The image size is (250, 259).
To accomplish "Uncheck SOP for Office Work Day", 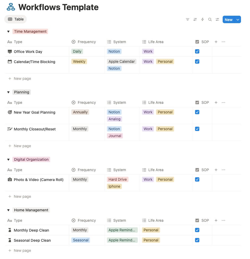I will coord(197,51).
